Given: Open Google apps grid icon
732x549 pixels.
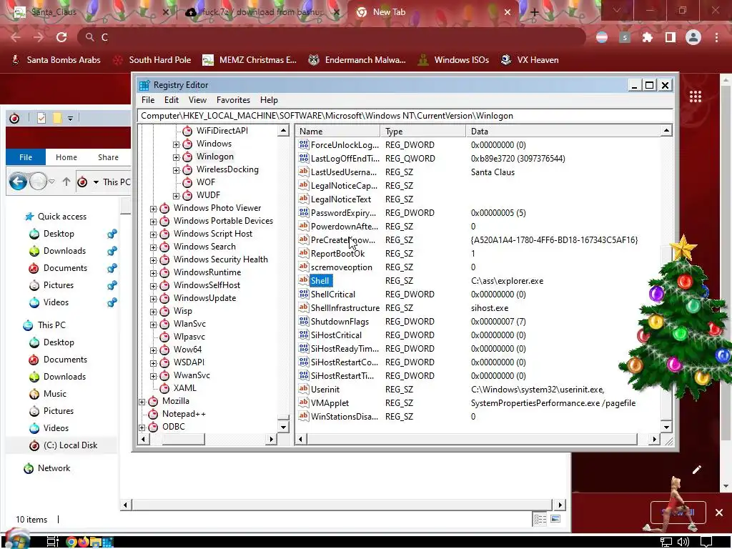Looking at the screenshot, I should coord(696,97).
